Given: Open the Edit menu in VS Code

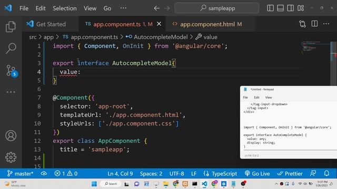Looking at the screenshot, I should coord(41,8).
